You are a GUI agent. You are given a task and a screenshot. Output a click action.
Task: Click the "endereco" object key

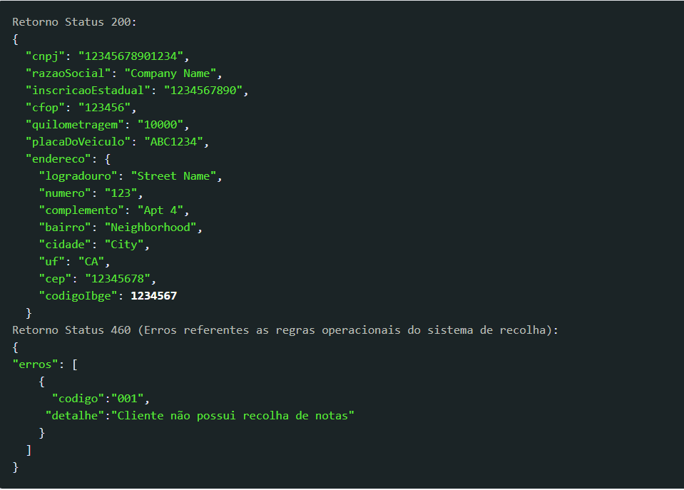tap(58, 159)
